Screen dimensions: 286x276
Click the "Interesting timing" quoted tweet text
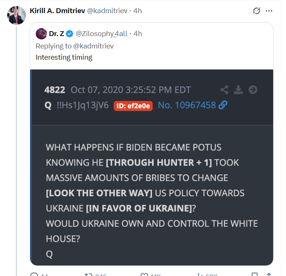(x=64, y=57)
